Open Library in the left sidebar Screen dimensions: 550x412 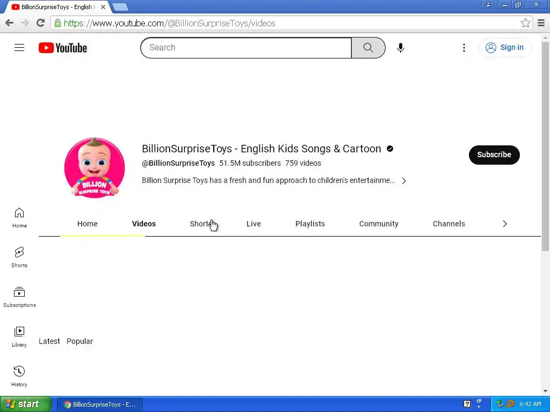(19, 337)
